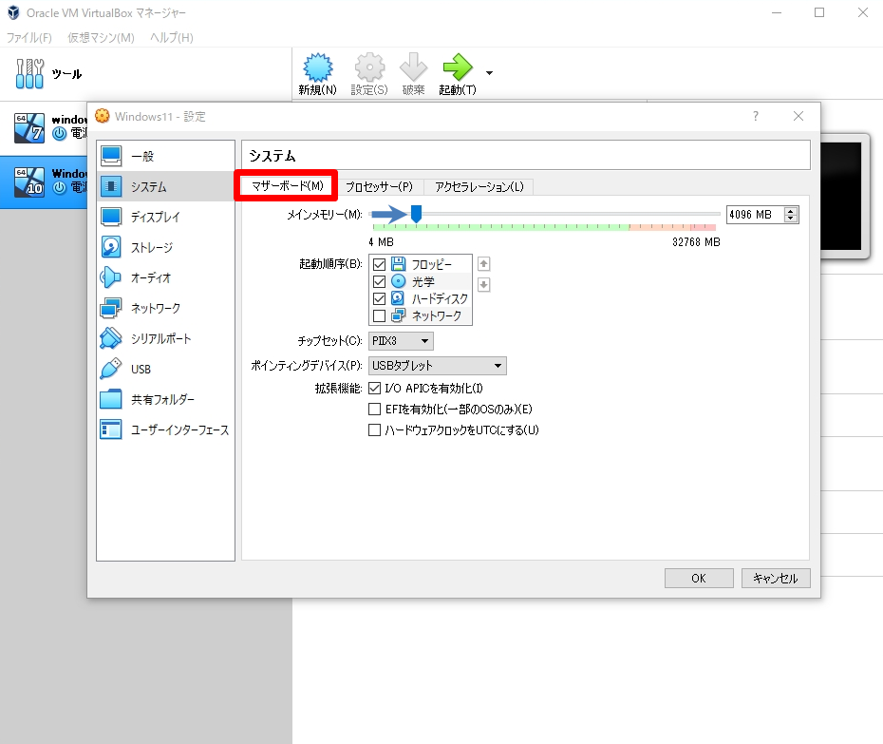The image size is (883, 744).
Task: Open the チップセット PIIX3 dropdown
Action: click(401, 341)
